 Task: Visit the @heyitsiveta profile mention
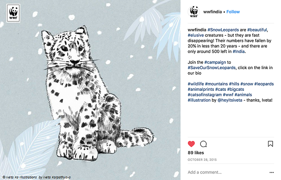click(230, 100)
